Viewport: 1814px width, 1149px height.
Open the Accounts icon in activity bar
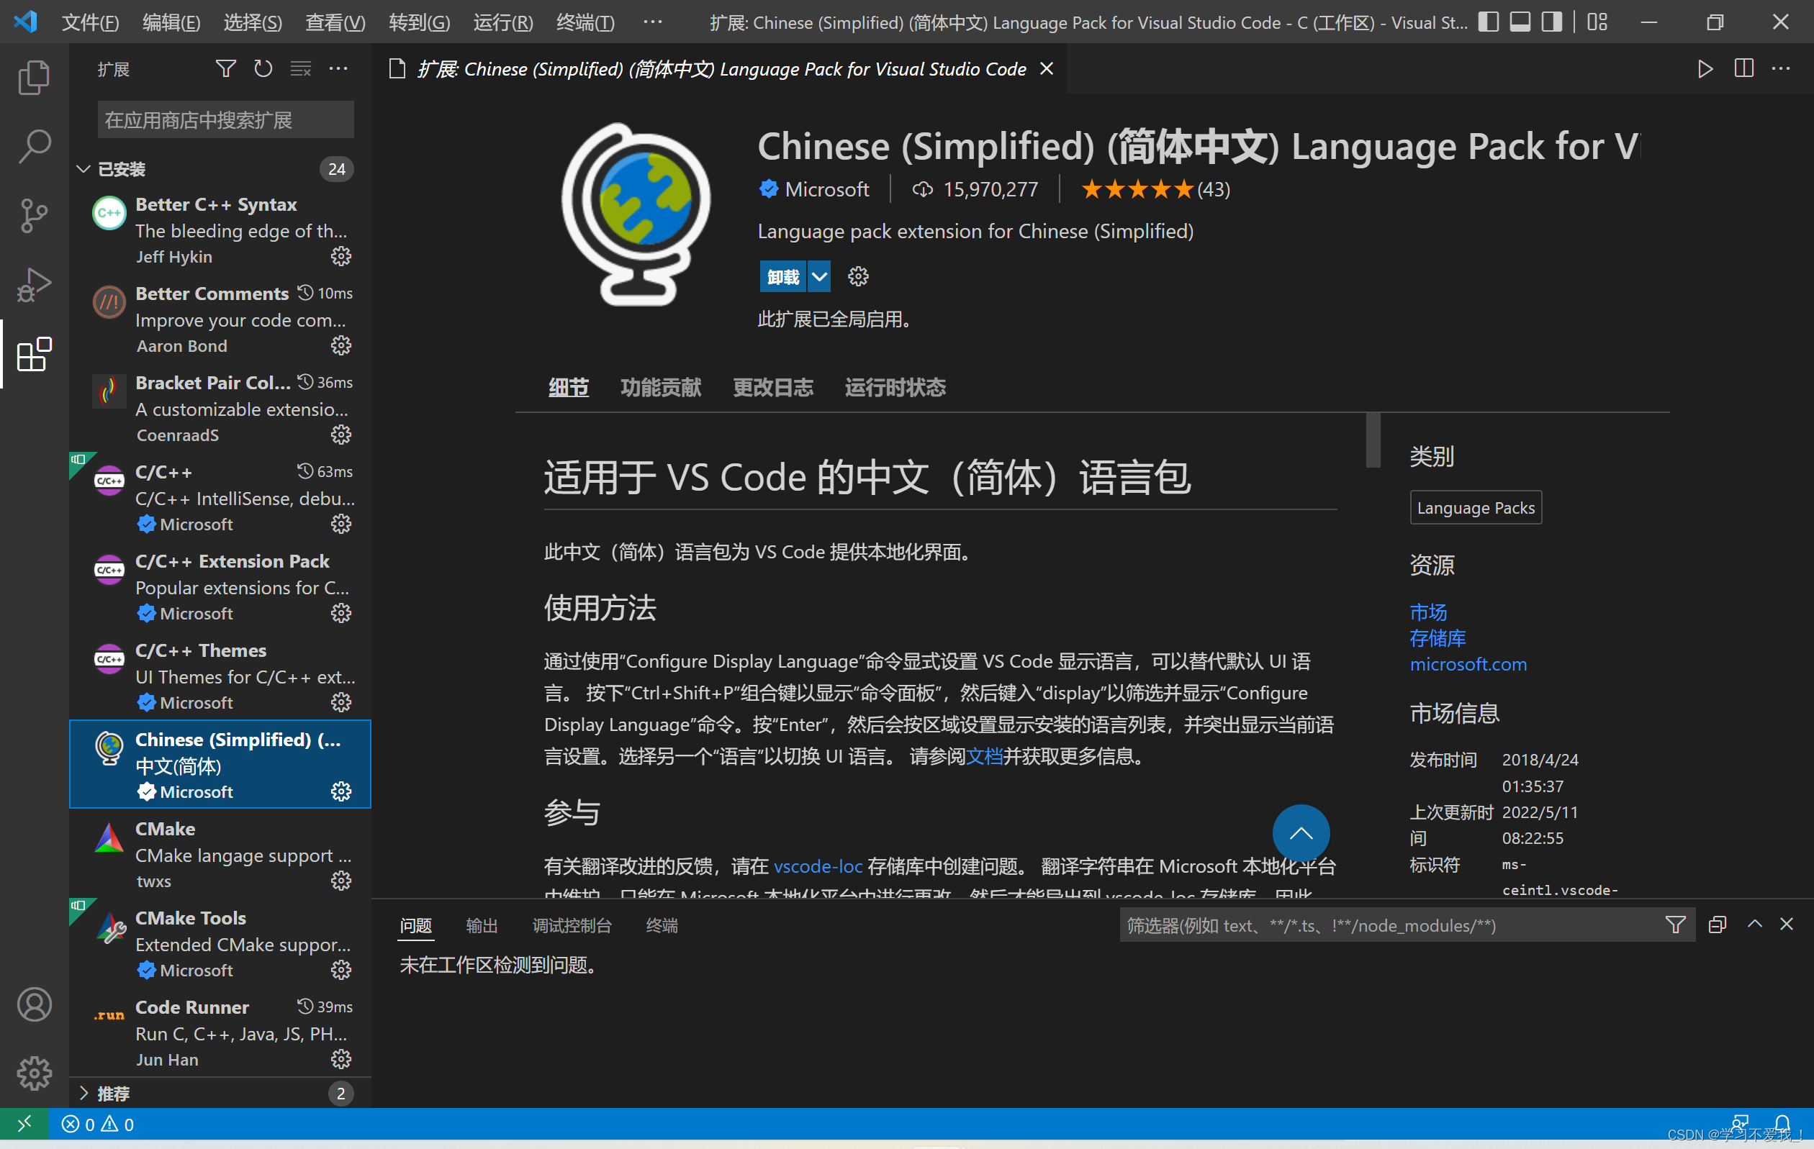[x=34, y=1004]
